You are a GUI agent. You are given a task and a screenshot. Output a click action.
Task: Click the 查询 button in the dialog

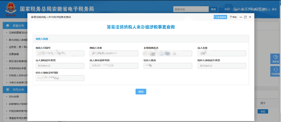141,92
